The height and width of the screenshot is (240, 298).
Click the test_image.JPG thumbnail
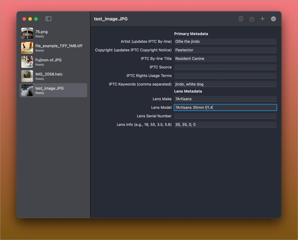27,90
